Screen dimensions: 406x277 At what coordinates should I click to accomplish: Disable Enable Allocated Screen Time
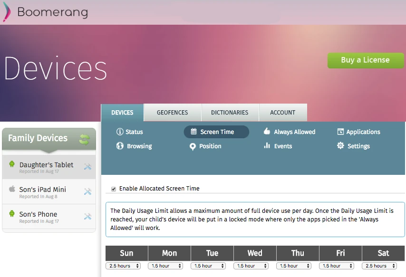[113, 189]
